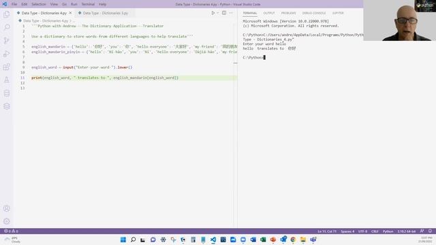
Task: Click the terminal prompt C:\Python>
Action: coord(253,57)
